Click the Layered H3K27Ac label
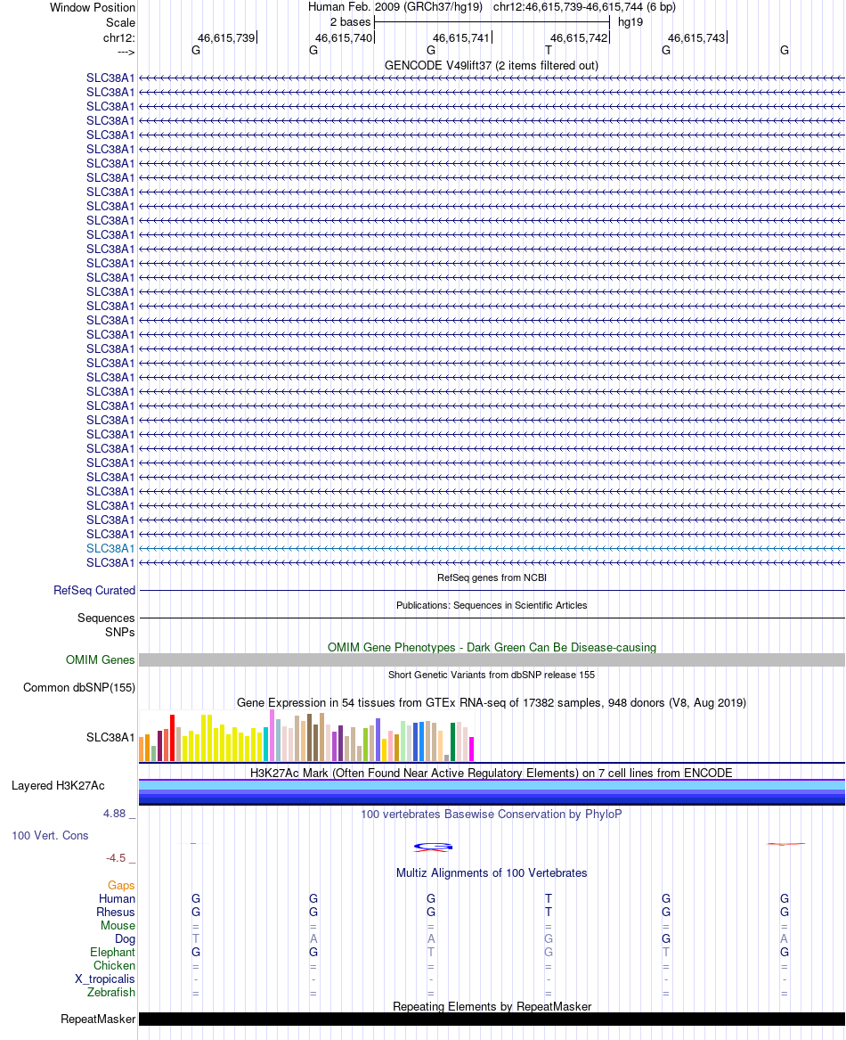 tap(58, 786)
